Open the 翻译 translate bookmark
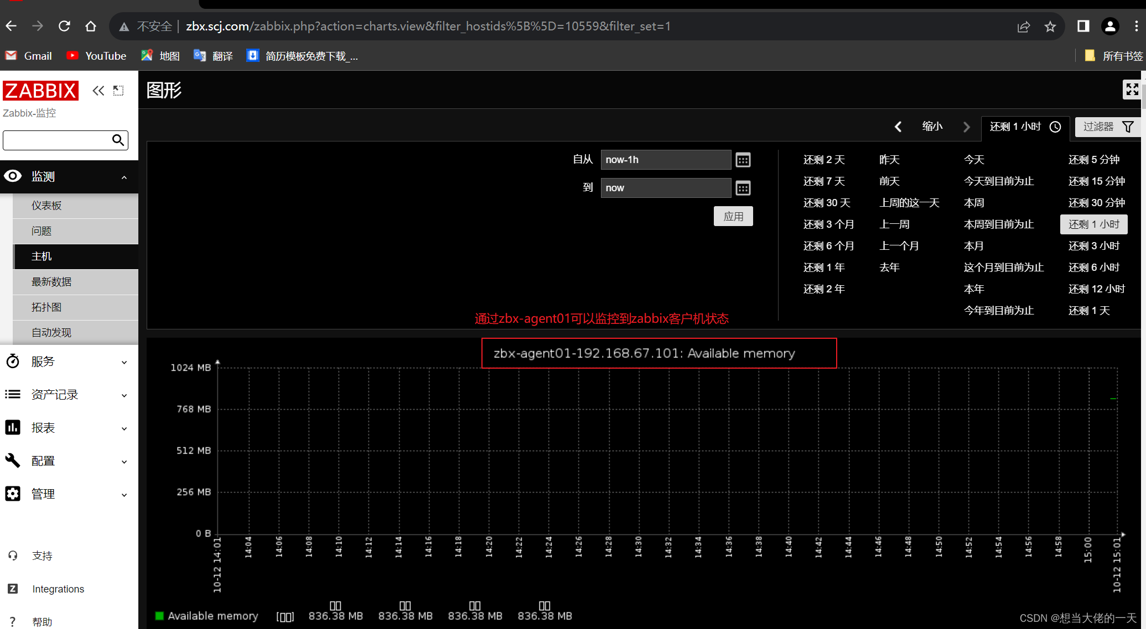 [x=214, y=56]
